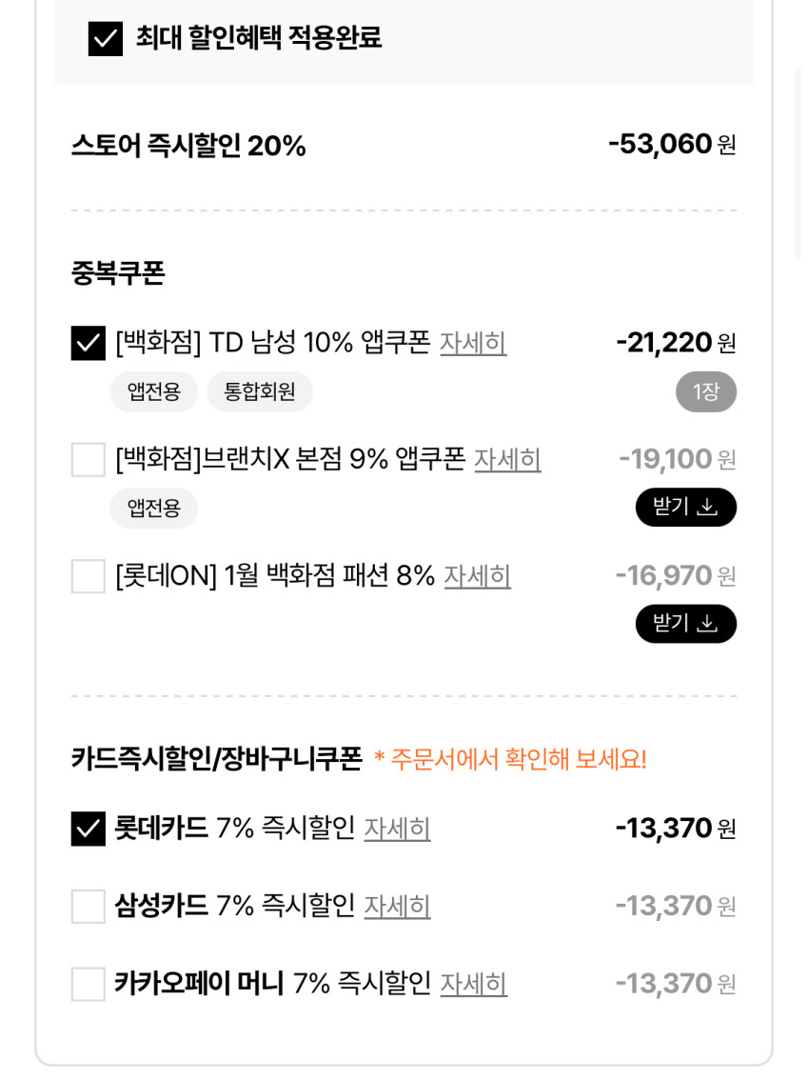Click the page scrollbar on the right edge
Viewport: 808px width, 1080px height.
tap(798, 162)
